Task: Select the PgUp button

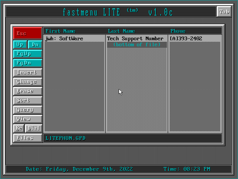Action: pyautogui.click(x=28, y=54)
